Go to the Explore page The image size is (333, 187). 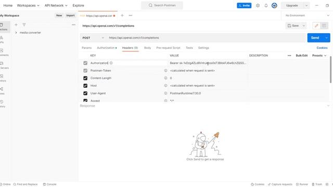pyautogui.click(x=78, y=6)
